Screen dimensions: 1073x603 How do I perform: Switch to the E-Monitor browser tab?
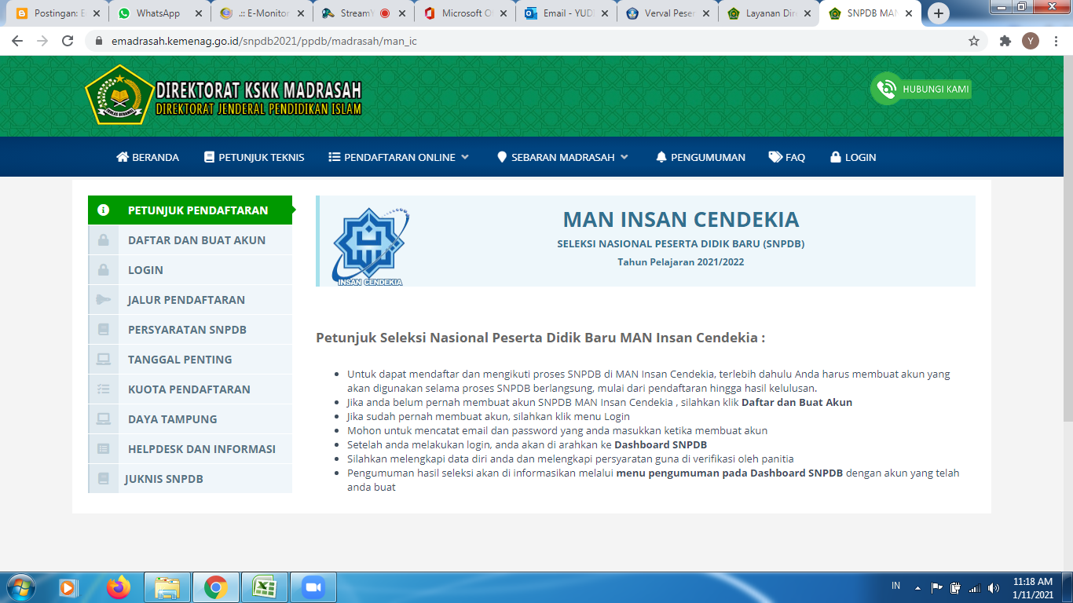(261, 13)
